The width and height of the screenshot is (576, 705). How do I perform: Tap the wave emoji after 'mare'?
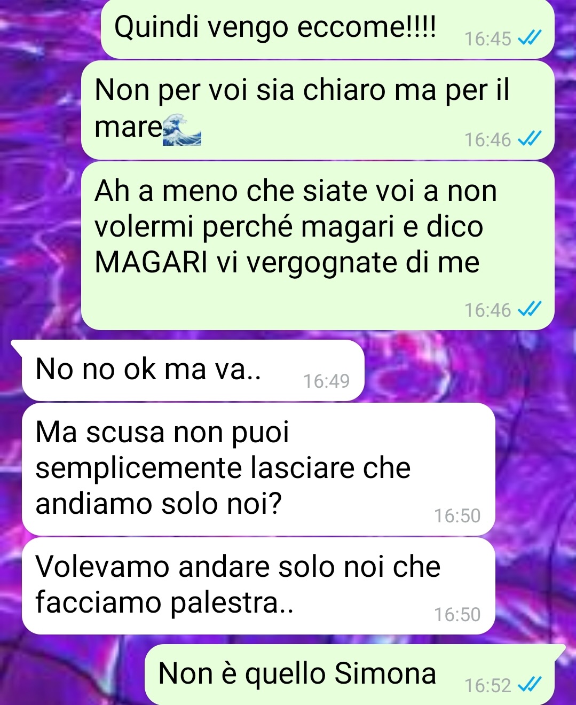182,129
